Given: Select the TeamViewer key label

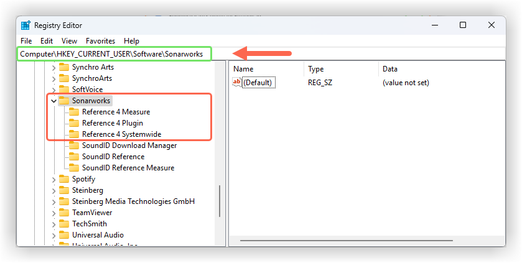Looking at the screenshot, I should (92, 213).
